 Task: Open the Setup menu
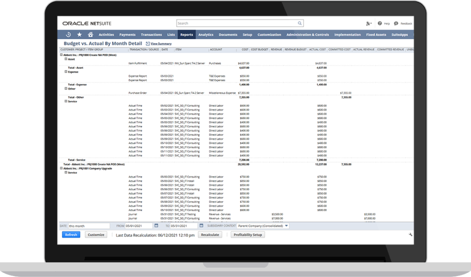pyautogui.click(x=247, y=35)
